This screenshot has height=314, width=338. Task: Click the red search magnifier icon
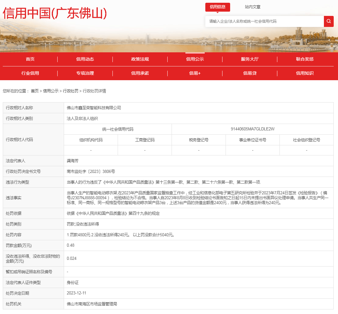click(x=329, y=21)
